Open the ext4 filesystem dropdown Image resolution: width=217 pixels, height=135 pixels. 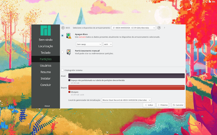(x=108, y=44)
